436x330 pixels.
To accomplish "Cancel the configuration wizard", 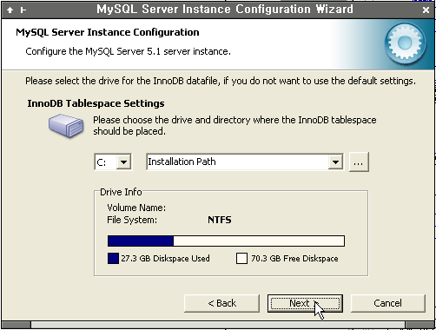I will point(388,303).
